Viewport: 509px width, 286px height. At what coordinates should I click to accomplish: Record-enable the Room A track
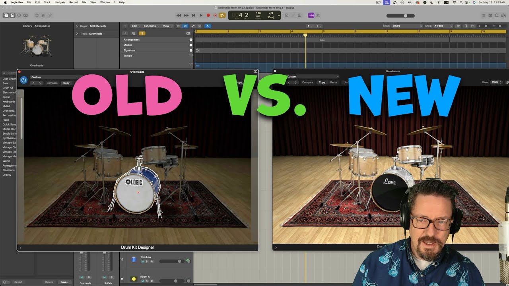152,281
